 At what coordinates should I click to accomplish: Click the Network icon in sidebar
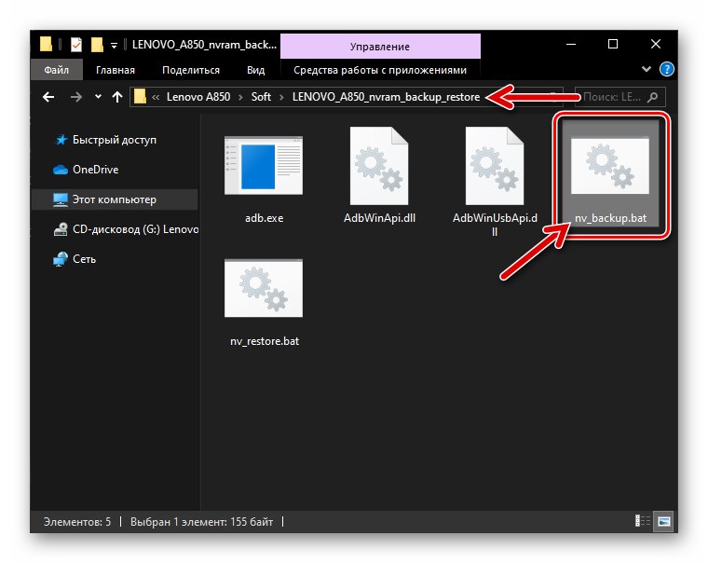tap(61, 259)
